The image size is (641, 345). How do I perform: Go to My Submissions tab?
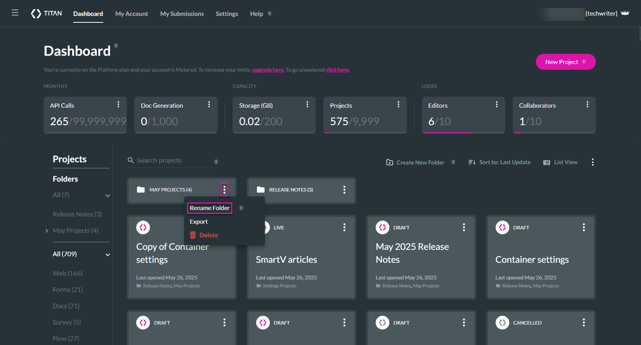click(x=182, y=14)
